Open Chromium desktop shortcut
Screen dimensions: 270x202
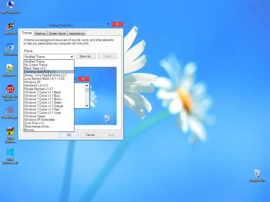[x=10, y=49]
